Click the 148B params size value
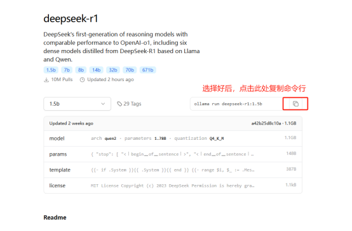 click(291, 153)
